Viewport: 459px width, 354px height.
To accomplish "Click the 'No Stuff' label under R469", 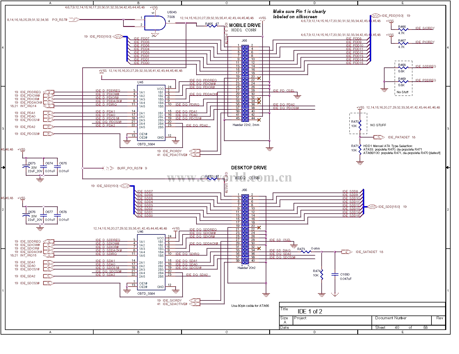I will [x=402, y=92].
